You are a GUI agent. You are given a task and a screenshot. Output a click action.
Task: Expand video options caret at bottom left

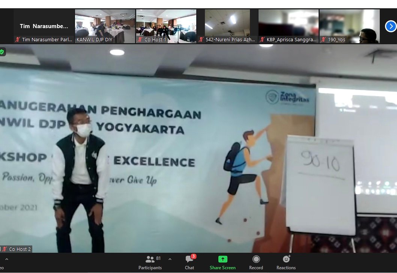[6, 259]
